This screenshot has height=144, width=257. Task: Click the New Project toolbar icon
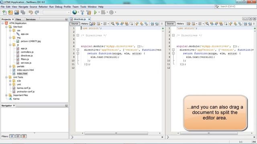[10, 12]
